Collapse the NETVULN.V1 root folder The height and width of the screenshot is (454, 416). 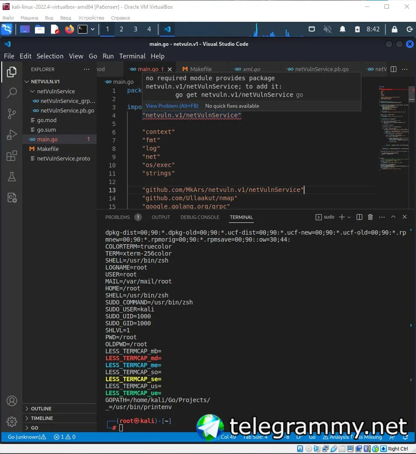pos(59,82)
